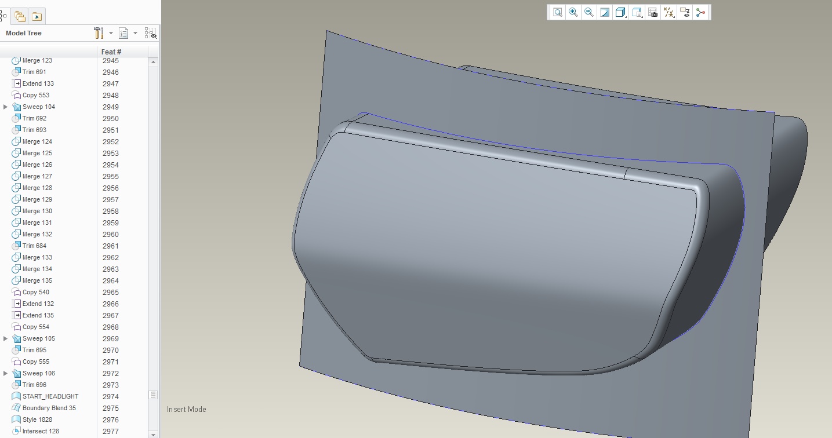Screen dimensions: 832x438
Task: Toggle the tree column hide icon
Action: tap(151, 33)
